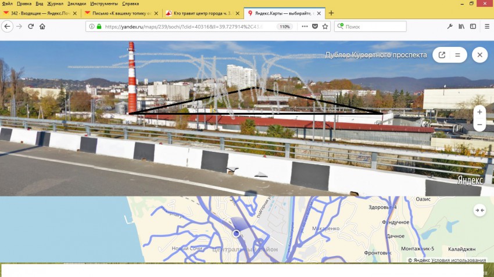Screen dimensions: 494x277
Task: Switch to the 'Кто травит центр города' tab
Action: pos(201,13)
